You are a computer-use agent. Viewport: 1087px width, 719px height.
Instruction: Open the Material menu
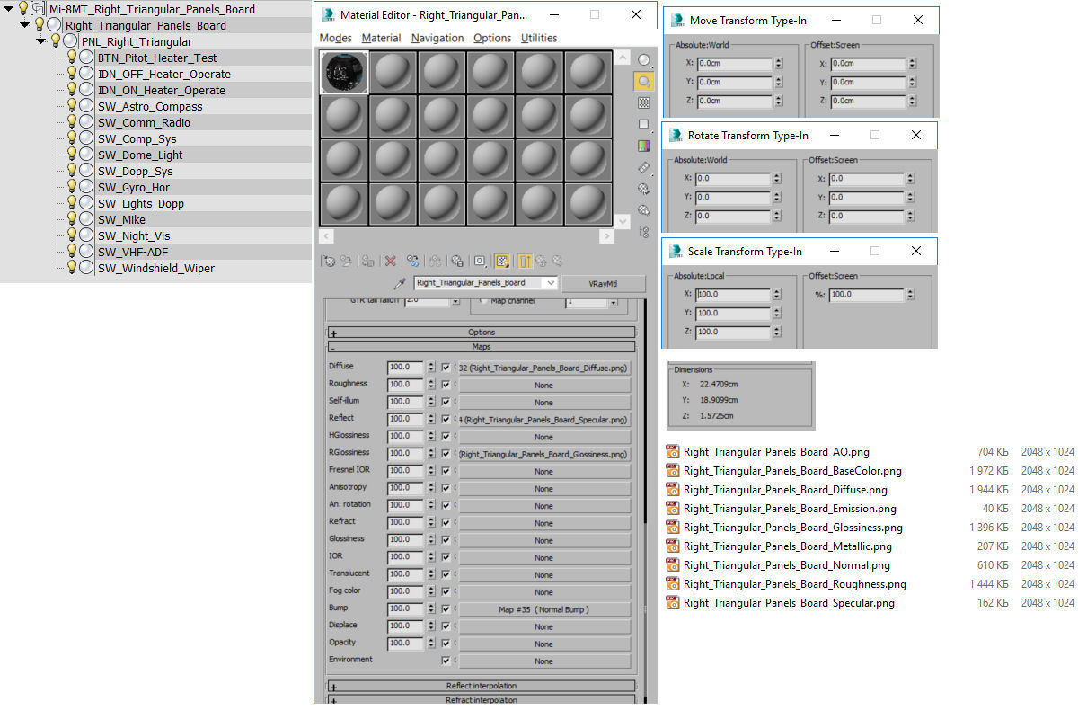(381, 38)
